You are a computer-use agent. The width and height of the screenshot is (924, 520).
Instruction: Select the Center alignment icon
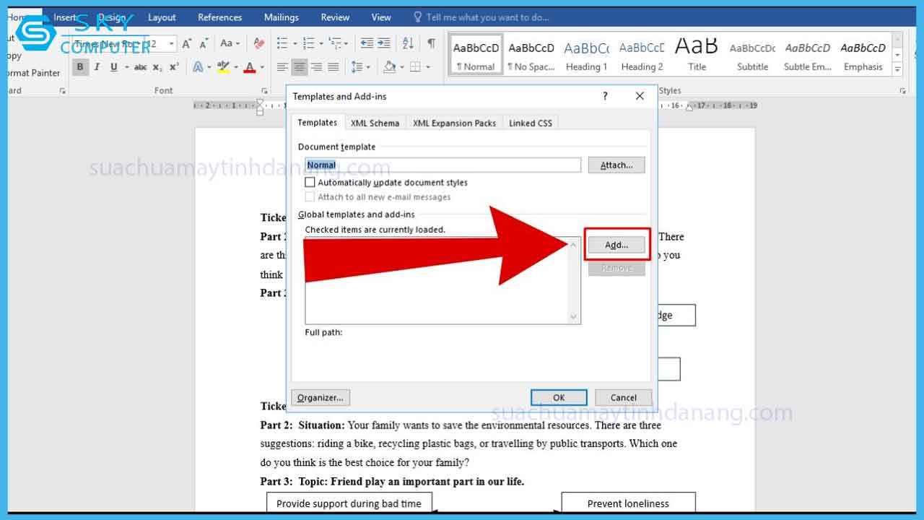pos(299,67)
